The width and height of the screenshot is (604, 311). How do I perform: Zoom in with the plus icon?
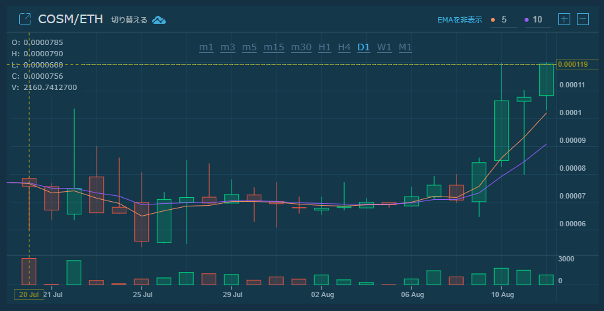point(564,19)
